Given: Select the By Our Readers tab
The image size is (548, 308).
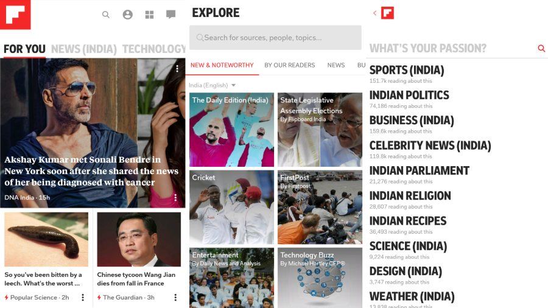Looking at the screenshot, I should point(289,65).
